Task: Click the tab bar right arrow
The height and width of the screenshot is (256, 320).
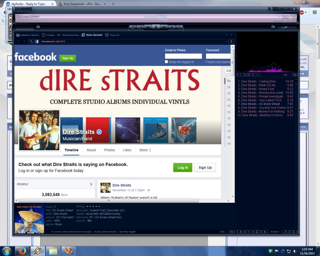Action: click(x=232, y=35)
